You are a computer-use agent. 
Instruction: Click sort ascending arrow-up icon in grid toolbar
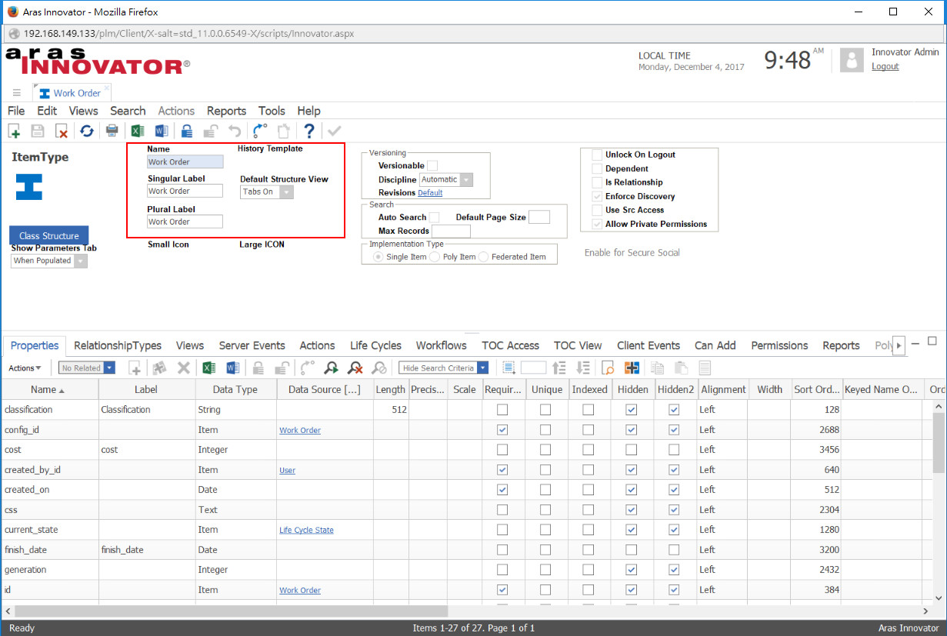pos(559,368)
